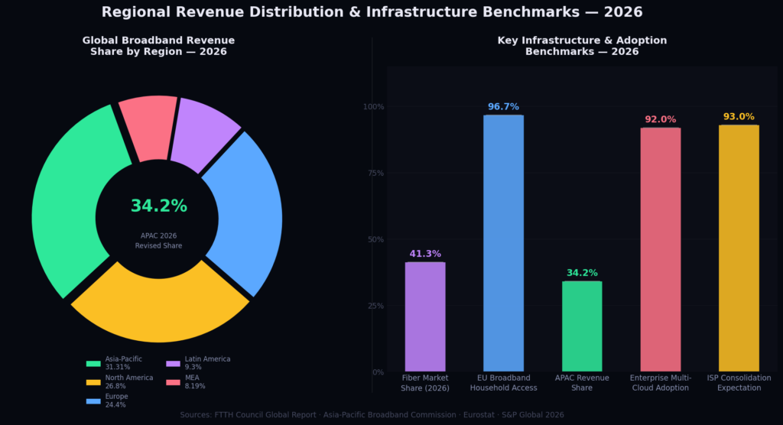The image size is (783, 425).
Task: Click the 100% y-axis tick label
Action: click(x=373, y=106)
